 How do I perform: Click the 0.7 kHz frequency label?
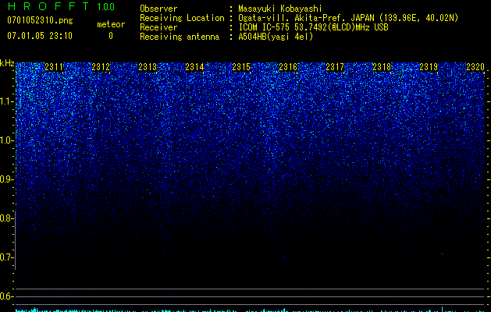(6, 257)
